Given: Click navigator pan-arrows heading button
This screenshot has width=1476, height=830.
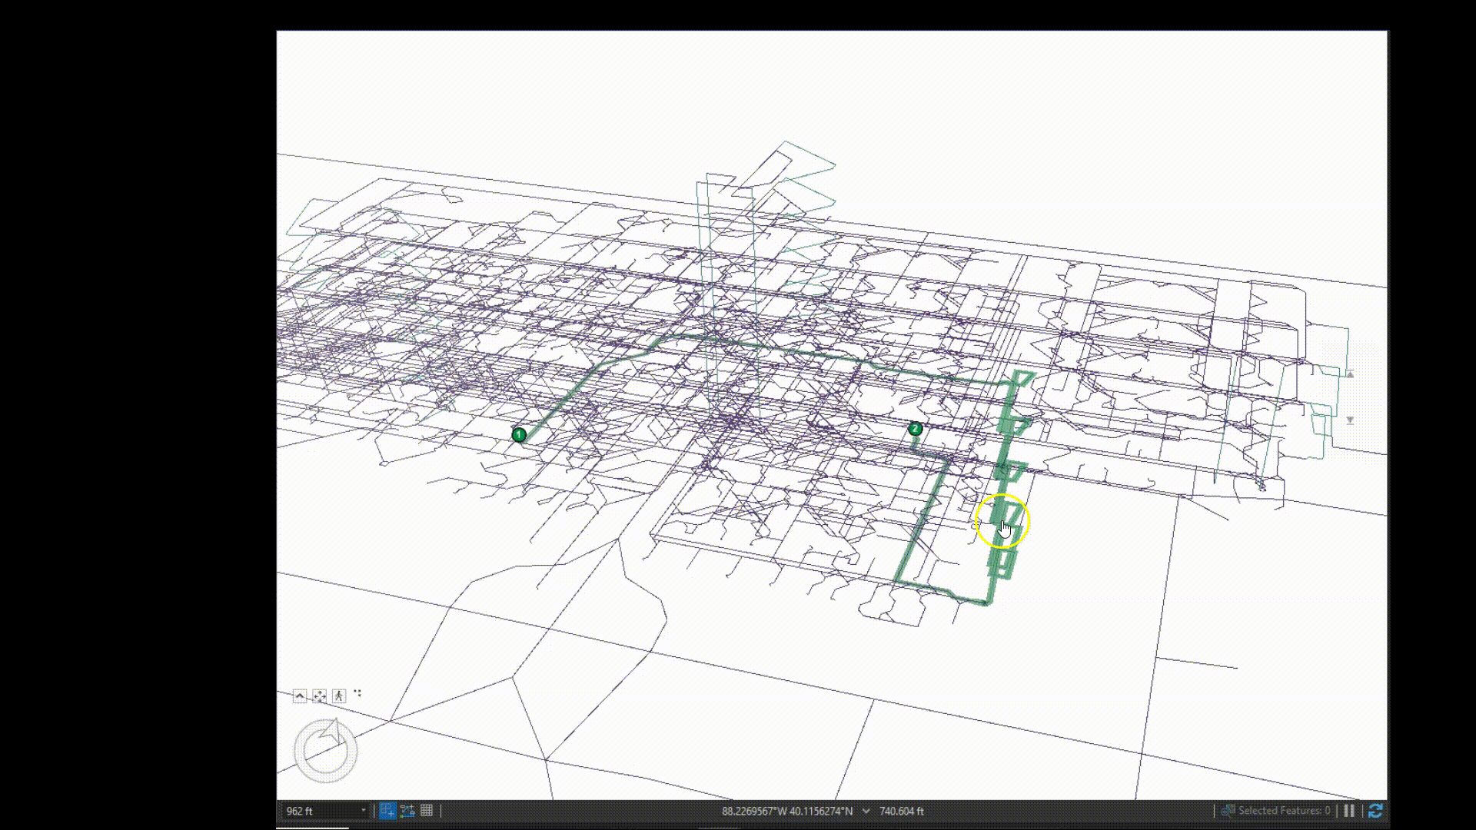Looking at the screenshot, I should (319, 696).
